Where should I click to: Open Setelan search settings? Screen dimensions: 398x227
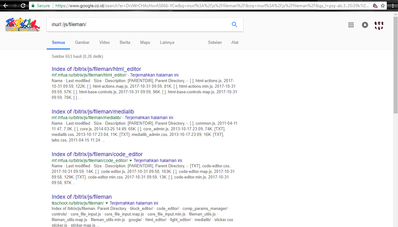click(215, 42)
